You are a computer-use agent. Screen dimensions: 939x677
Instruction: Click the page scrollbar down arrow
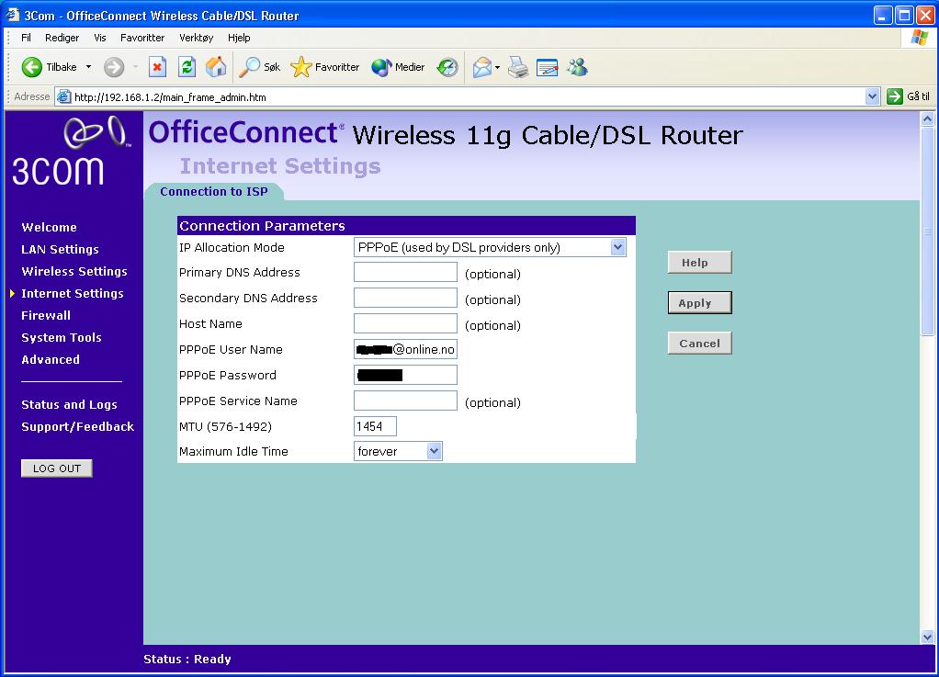pyautogui.click(x=927, y=637)
